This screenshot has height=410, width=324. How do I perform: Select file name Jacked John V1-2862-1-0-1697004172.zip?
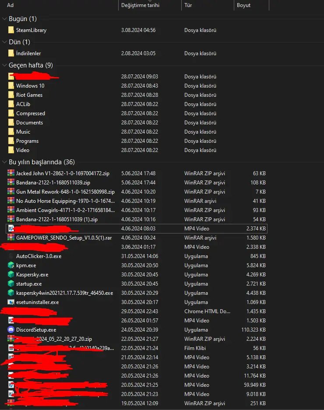(x=63, y=173)
